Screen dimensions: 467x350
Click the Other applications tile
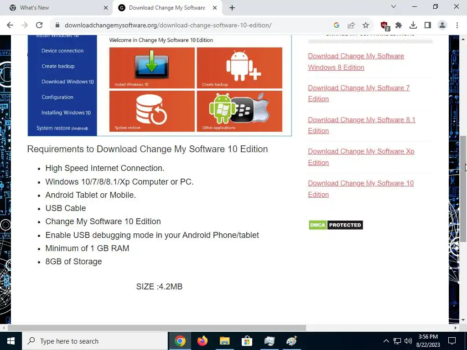point(239,111)
